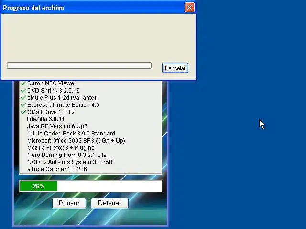The image size is (306, 229).
Task: Select Everest Ultimate Edition 4.5 entry
Action: coord(63,105)
